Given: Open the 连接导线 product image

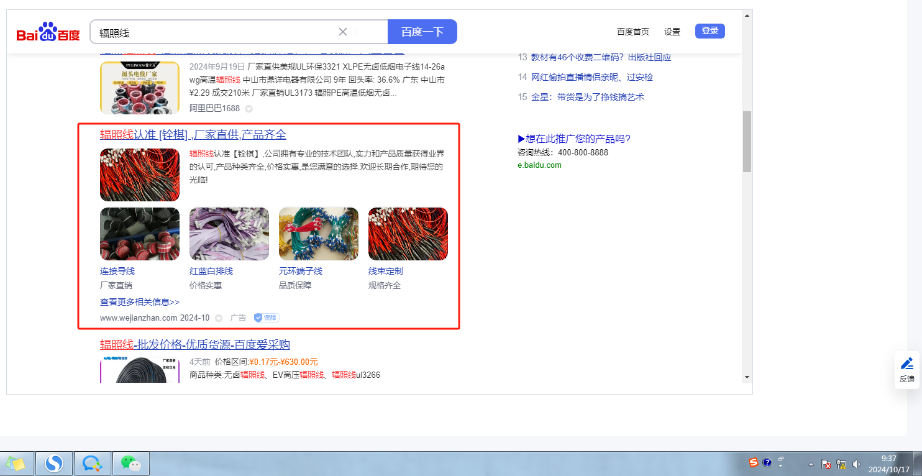Looking at the screenshot, I should (140, 234).
